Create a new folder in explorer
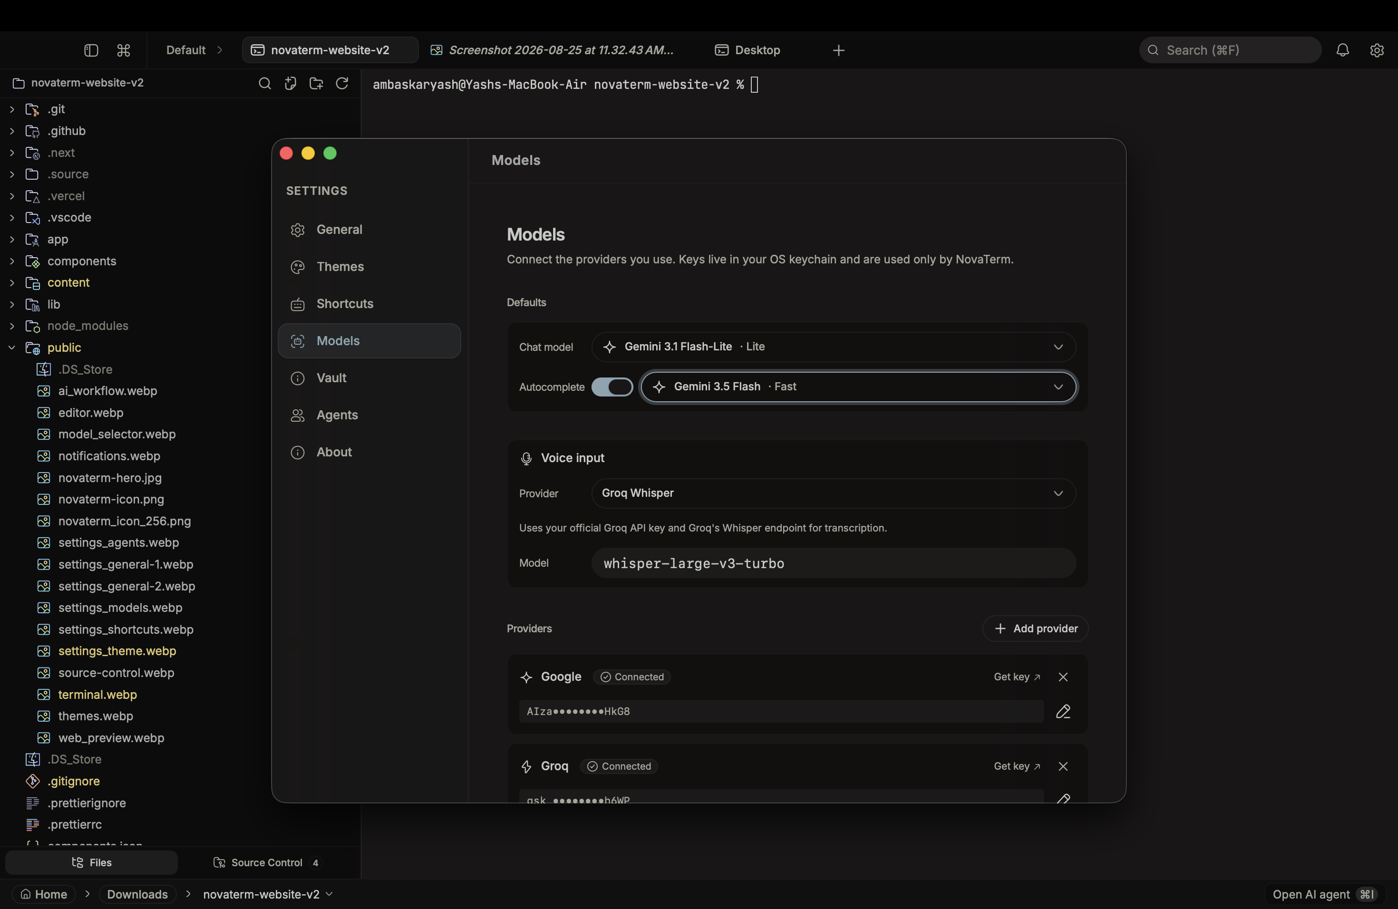The width and height of the screenshot is (1398, 909). point(316,83)
